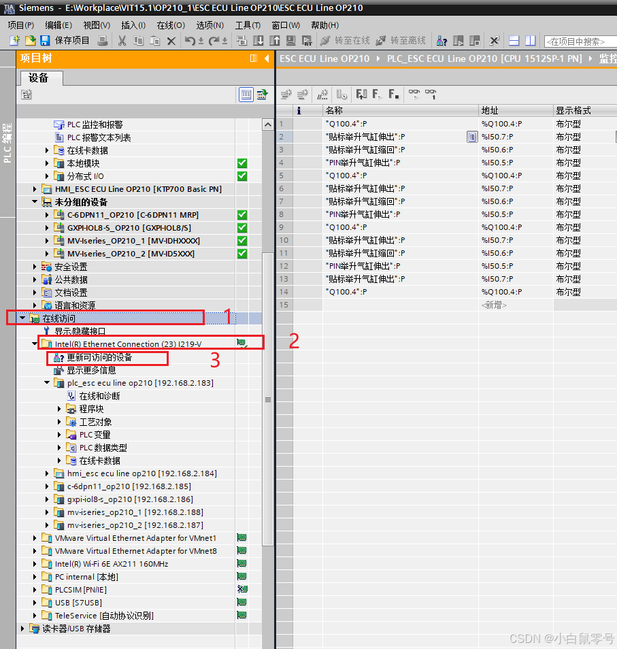
Task: Open 编辑 menu
Action: (59, 25)
